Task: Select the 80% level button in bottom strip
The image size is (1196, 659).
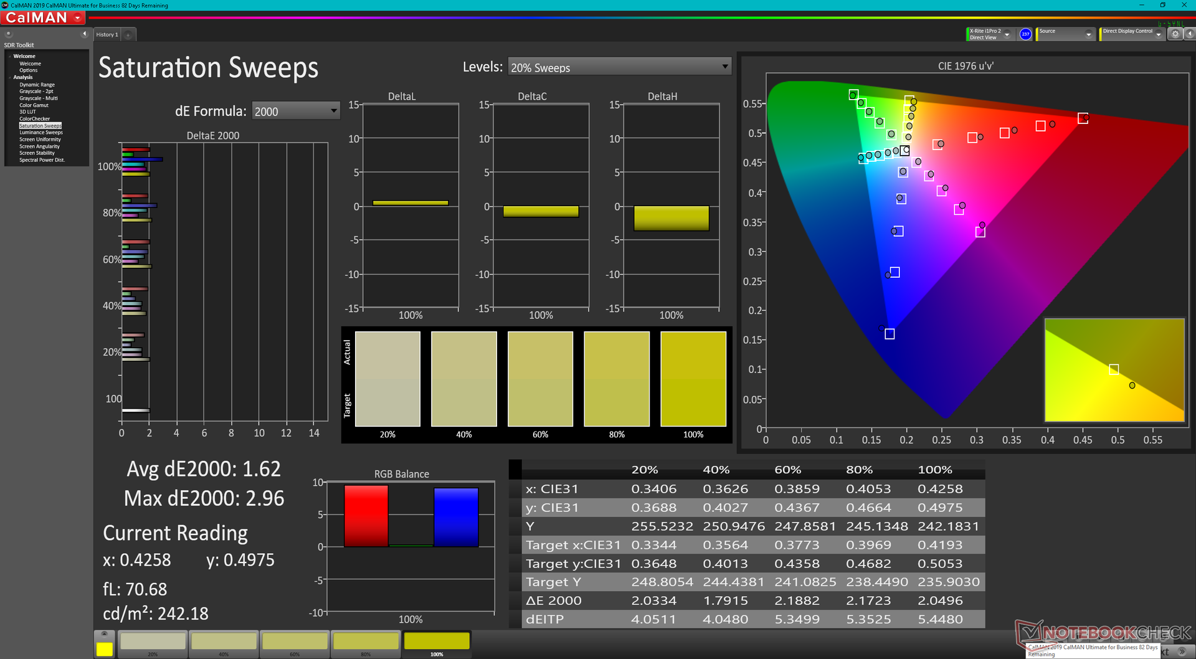Action: [x=366, y=644]
